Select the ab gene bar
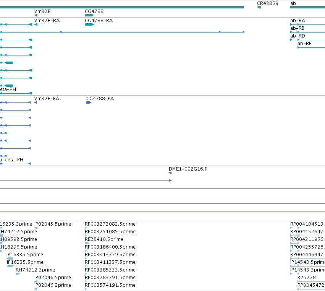 coord(307,8)
